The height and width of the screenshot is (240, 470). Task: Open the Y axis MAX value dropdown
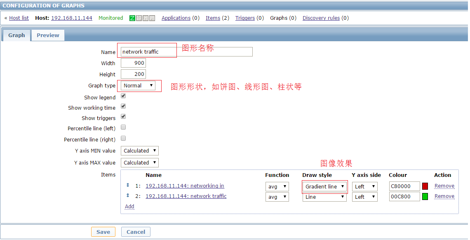[x=140, y=163]
